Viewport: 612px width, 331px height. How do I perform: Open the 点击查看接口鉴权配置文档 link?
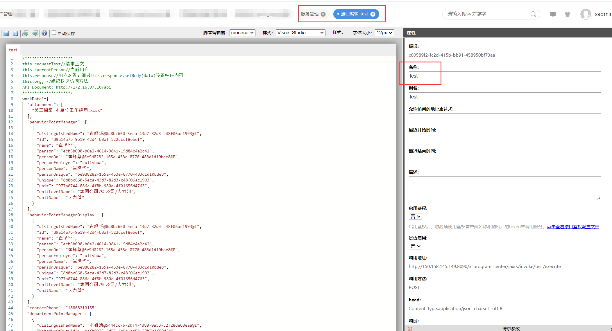(573, 226)
